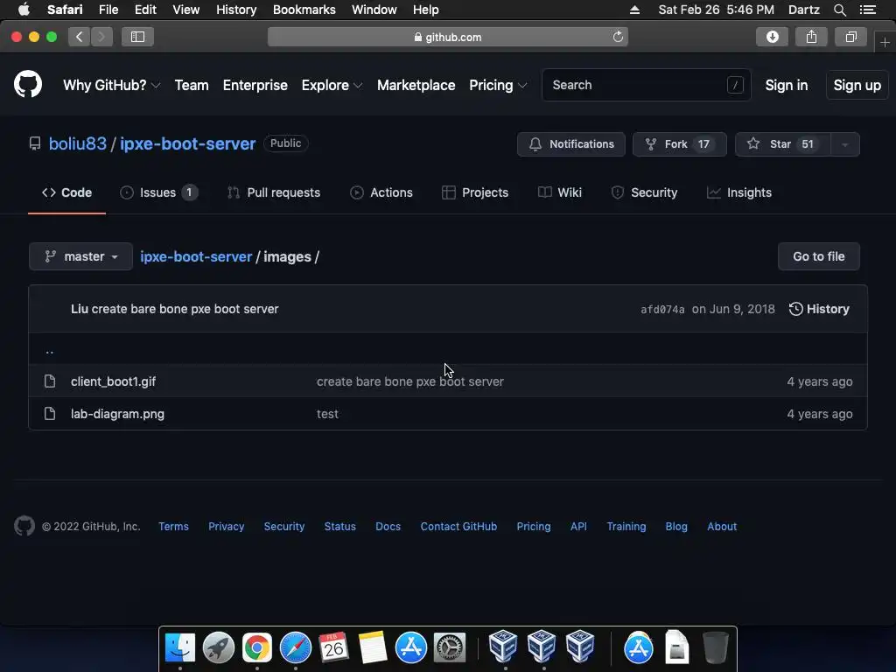This screenshot has height=672, width=896.
Task: Expand the Pricing dropdown in header
Action: tap(498, 85)
